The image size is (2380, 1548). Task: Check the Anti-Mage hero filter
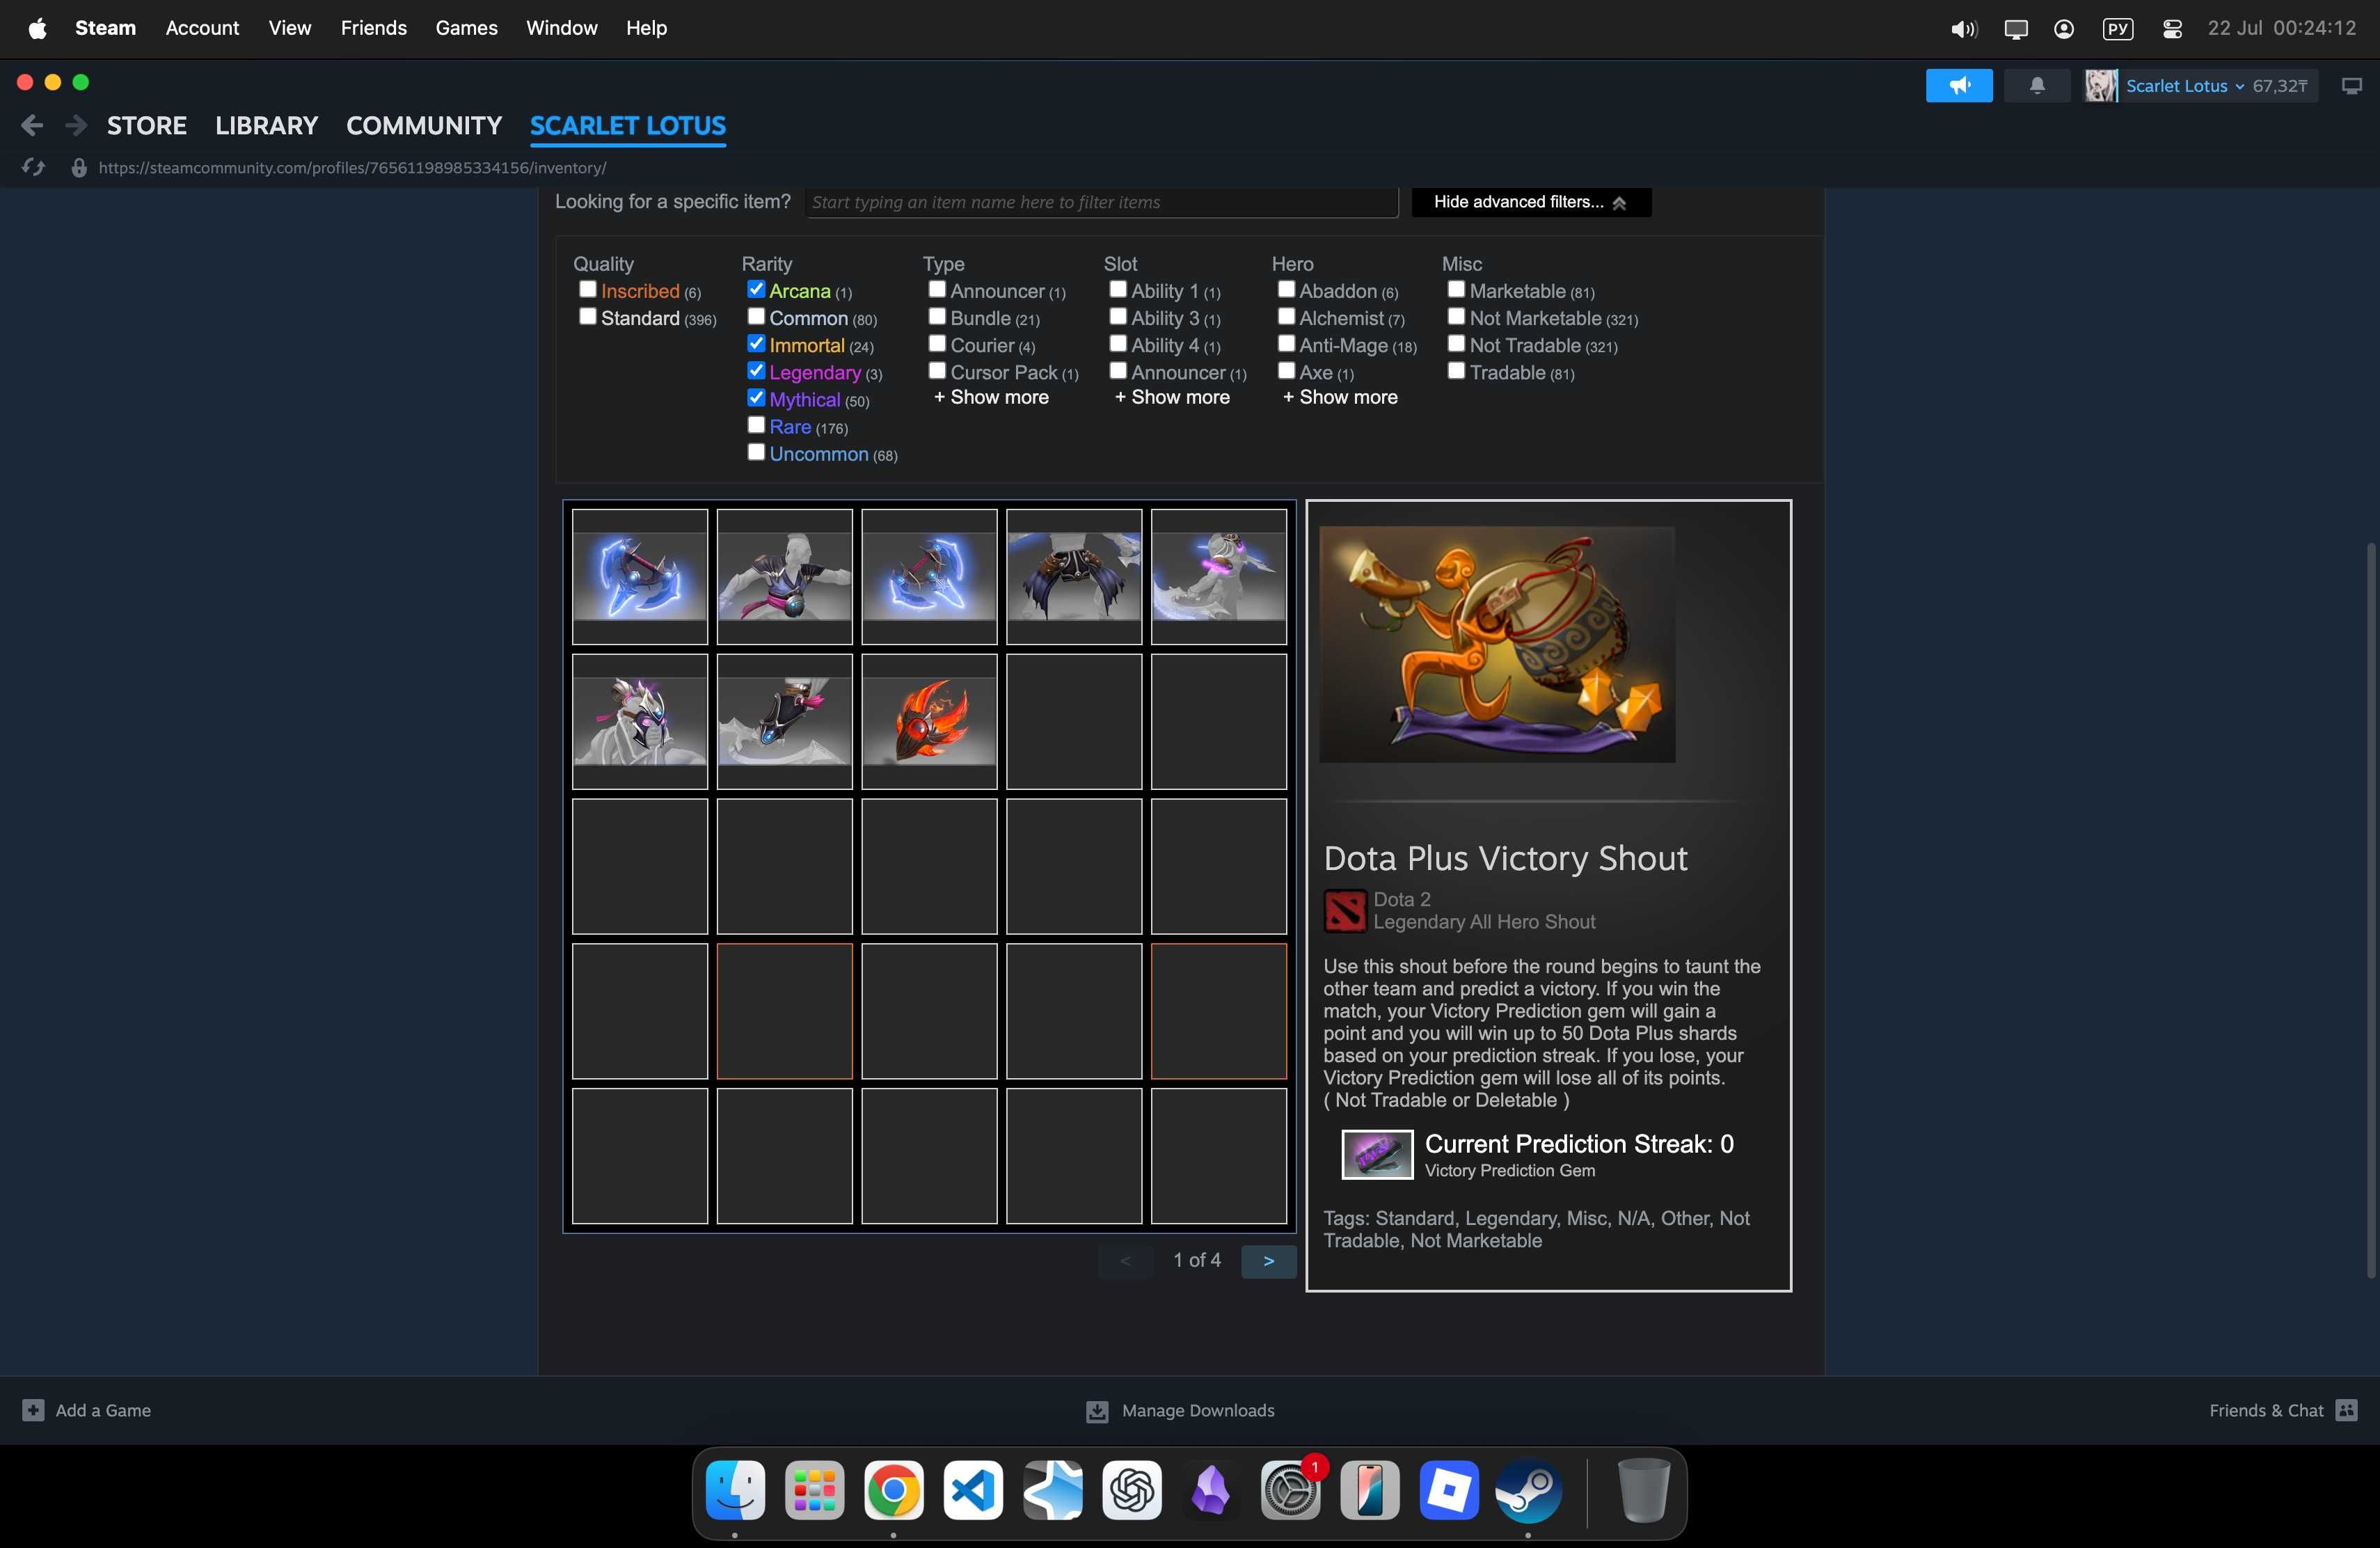(1286, 343)
